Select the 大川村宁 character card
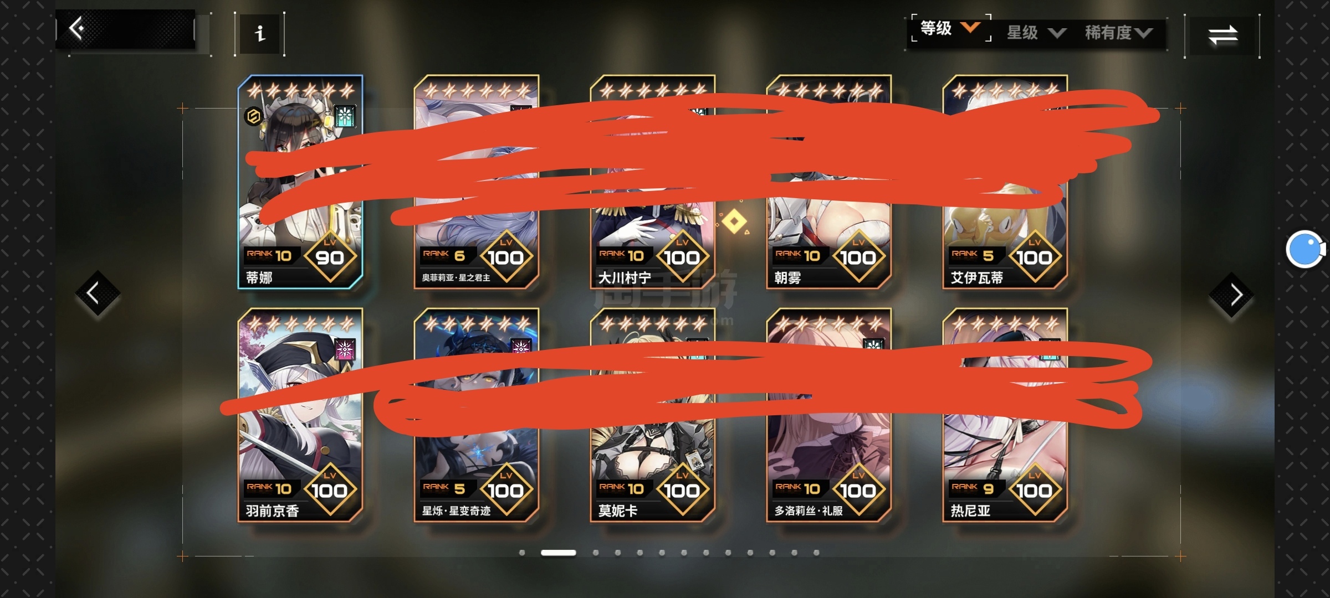The width and height of the screenshot is (1330, 598). [653, 182]
